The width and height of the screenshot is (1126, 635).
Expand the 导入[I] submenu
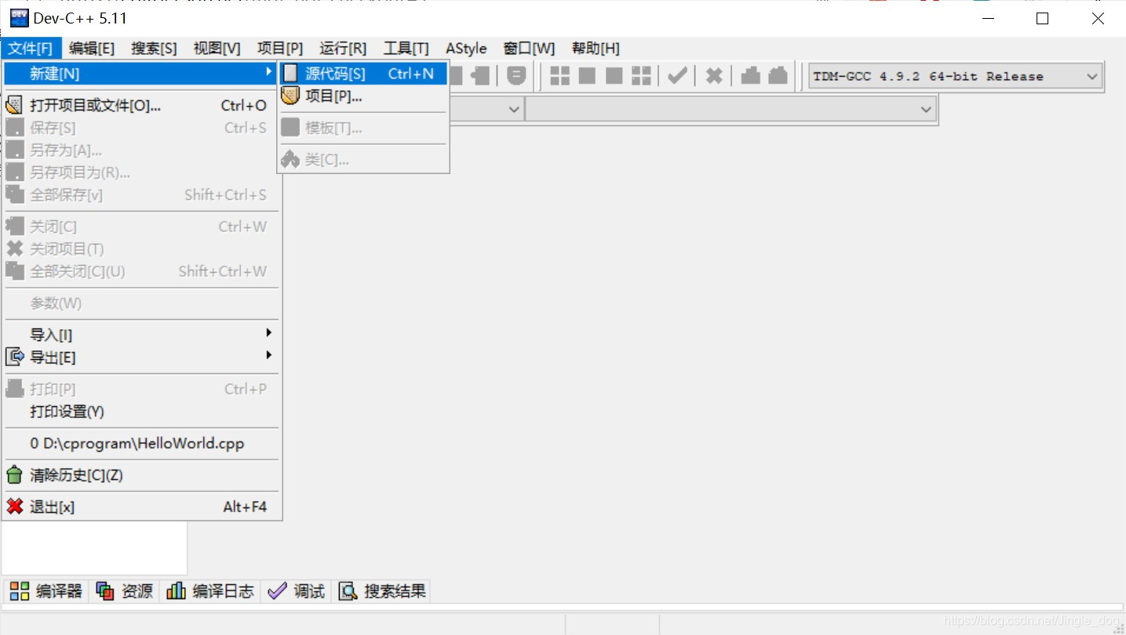tap(142, 335)
